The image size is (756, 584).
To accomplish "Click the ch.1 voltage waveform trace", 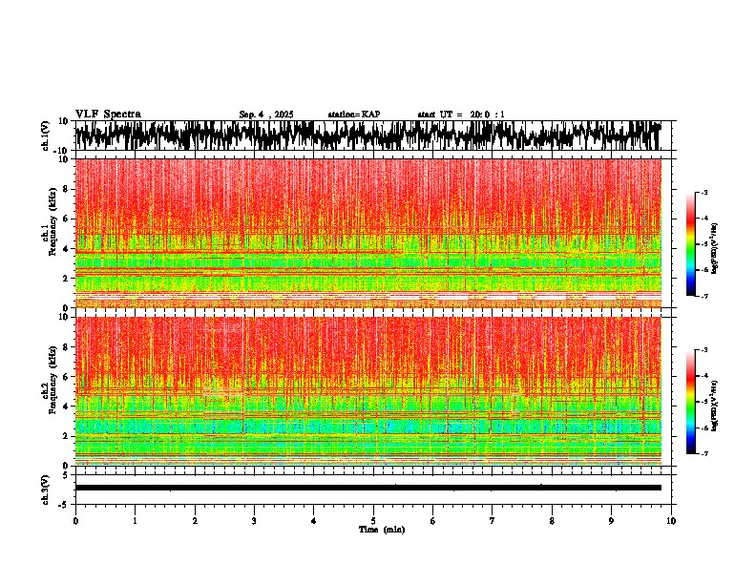I will (367, 136).
